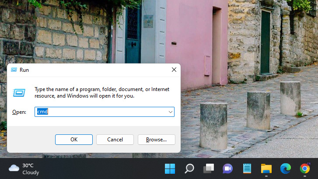
Task: Click the taskbar Search magnifier icon
Action: pyautogui.click(x=189, y=168)
